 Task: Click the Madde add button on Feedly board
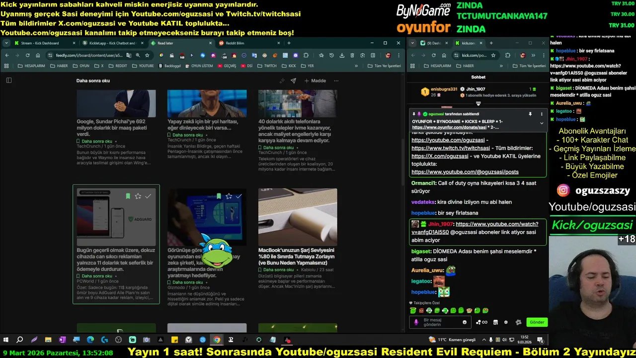(x=315, y=81)
